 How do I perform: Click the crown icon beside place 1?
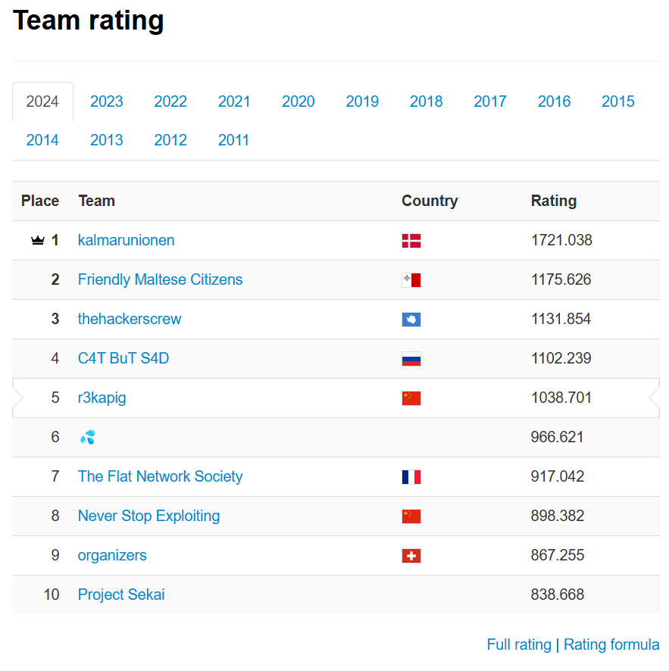38,241
